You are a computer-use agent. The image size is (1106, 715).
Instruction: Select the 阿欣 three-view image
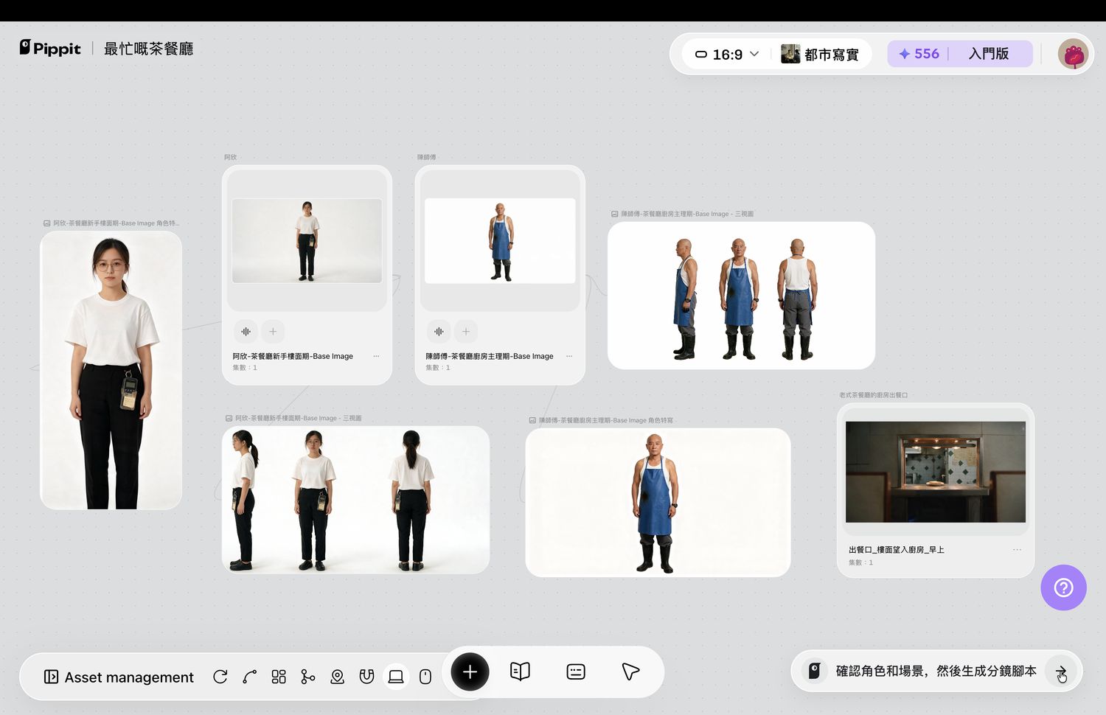click(355, 500)
